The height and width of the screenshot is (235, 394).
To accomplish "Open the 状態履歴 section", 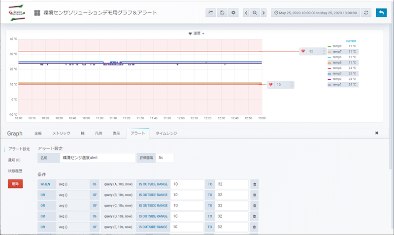I will [15, 171].
